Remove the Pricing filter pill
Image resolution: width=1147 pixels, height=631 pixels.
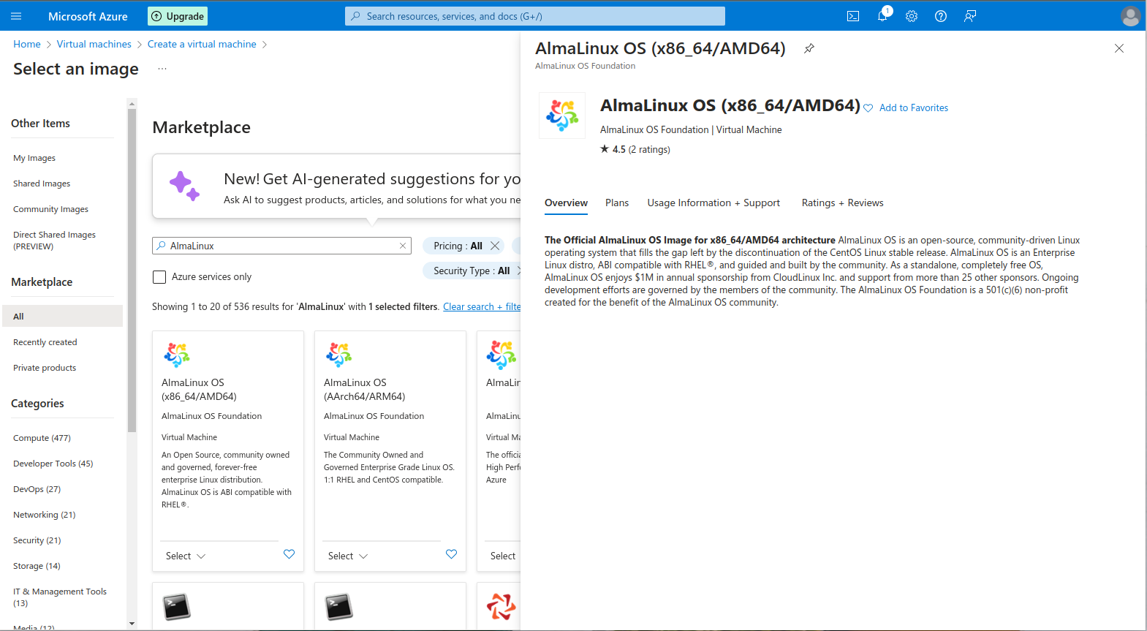pyautogui.click(x=495, y=246)
